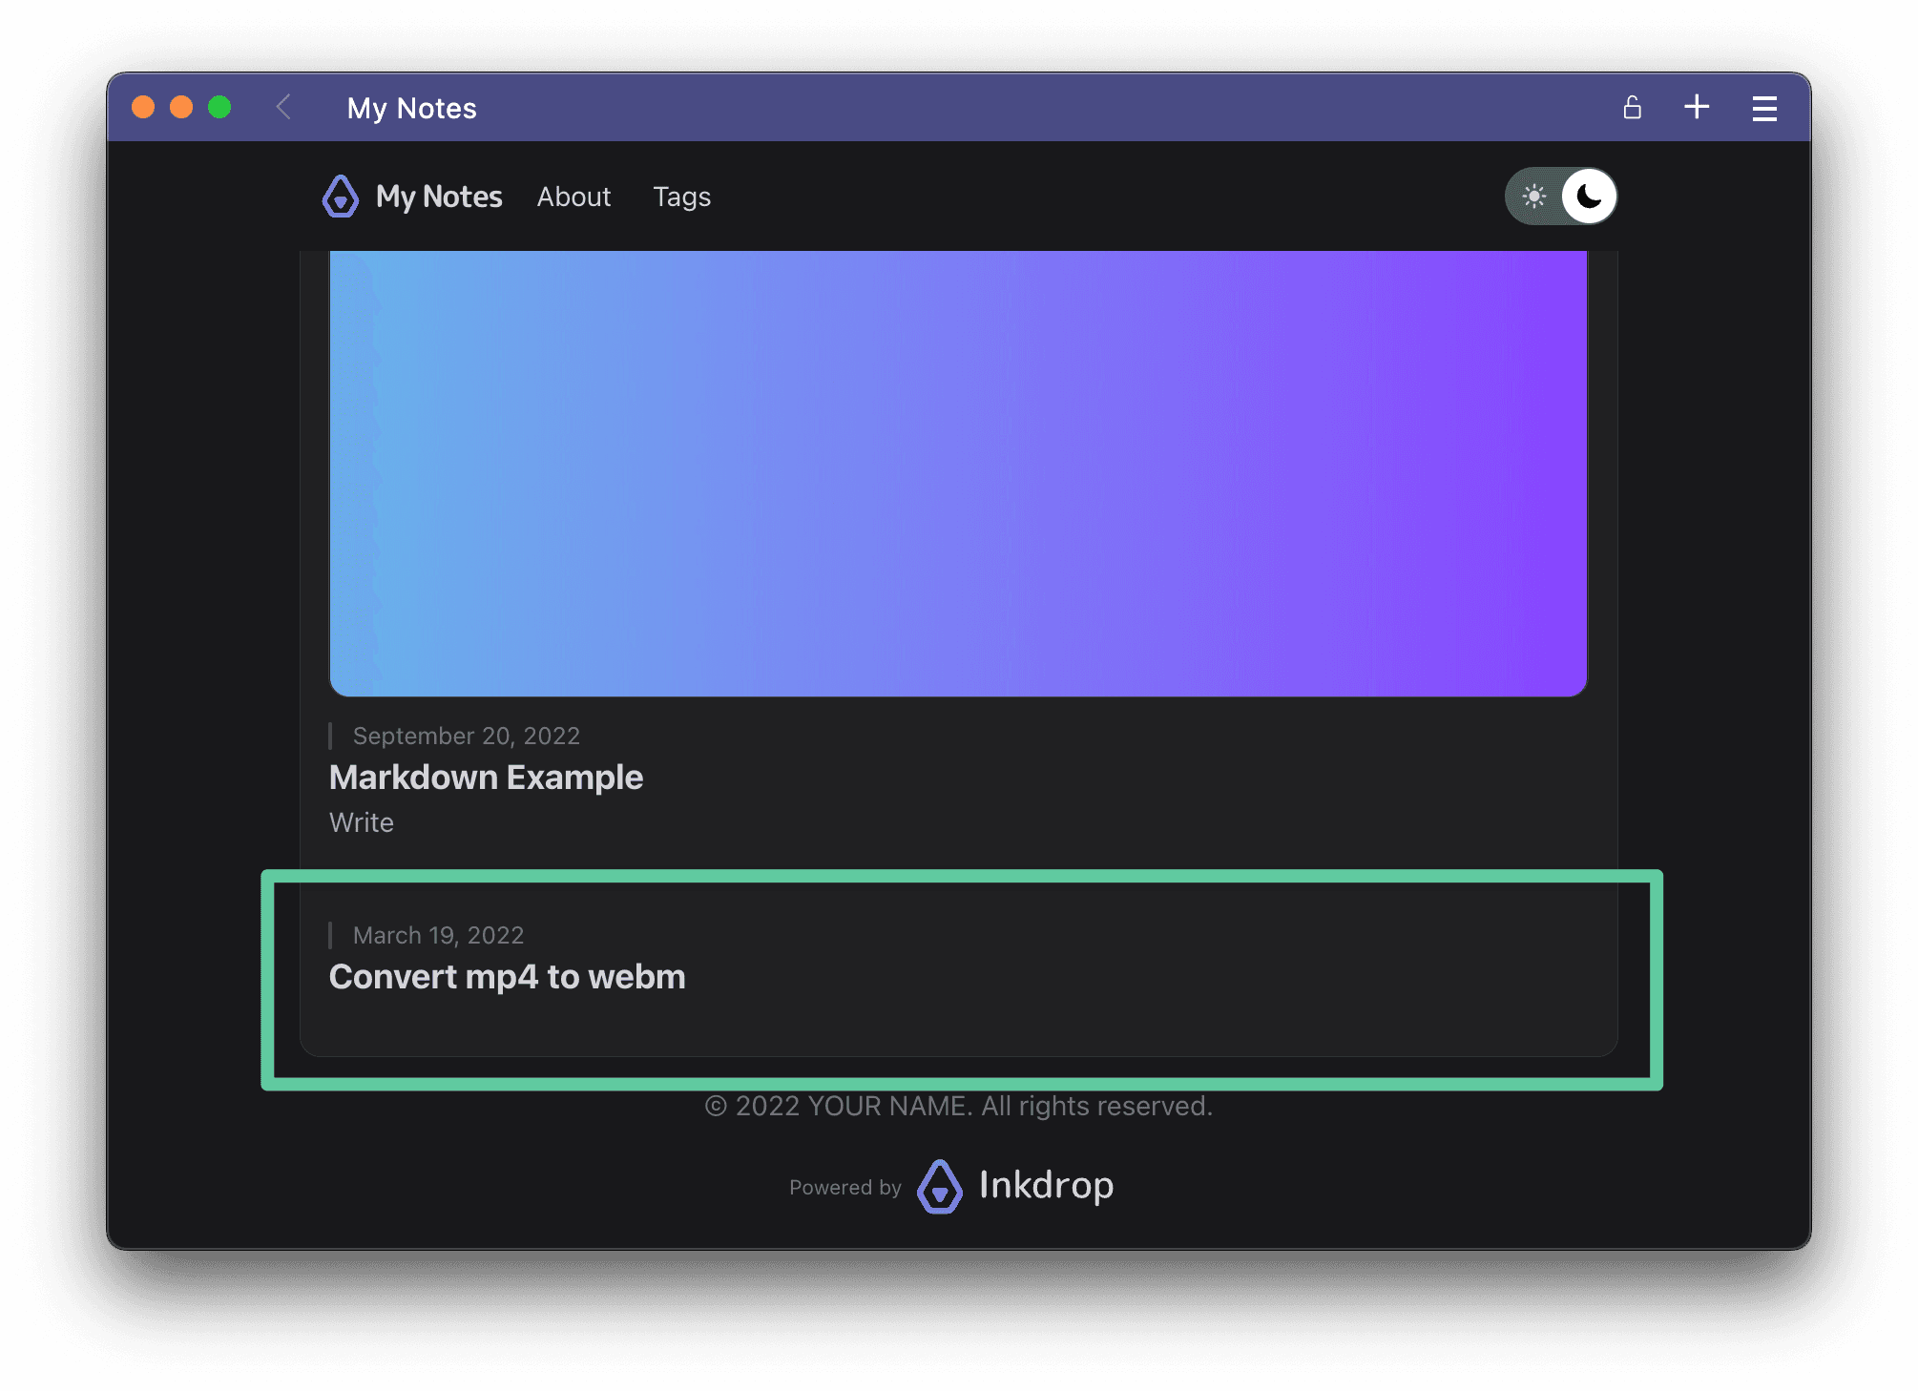Click the Inkdrop logo beside My Notes
Screen dimensions: 1918x1391
point(341,197)
